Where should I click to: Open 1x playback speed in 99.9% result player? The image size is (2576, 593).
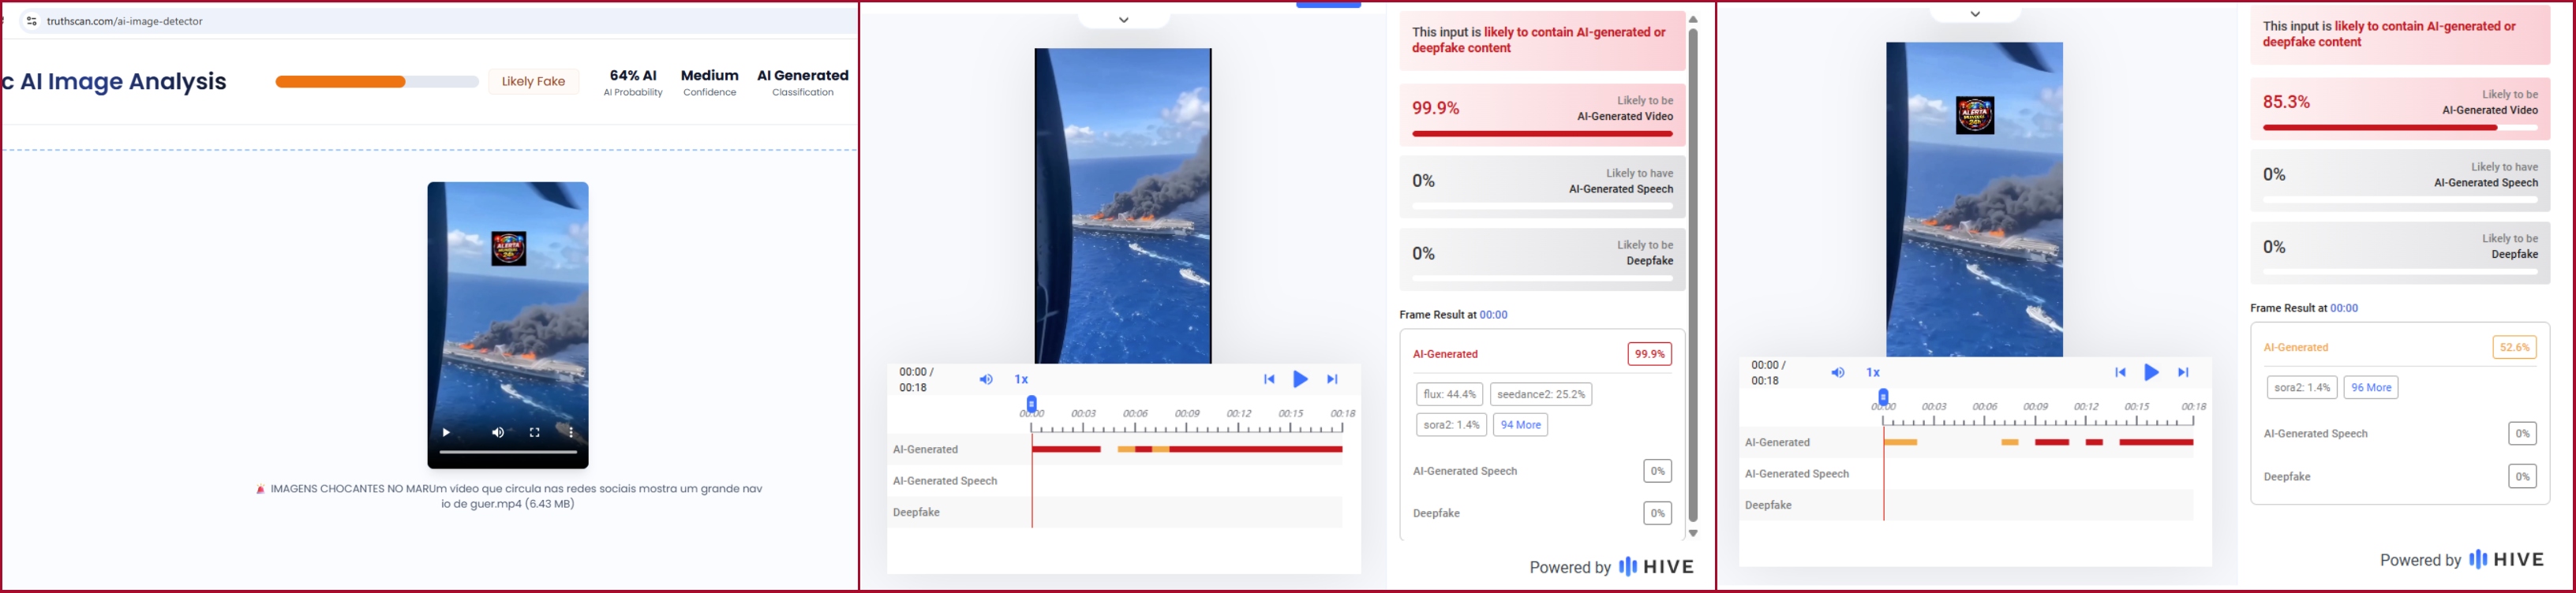click(1021, 379)
